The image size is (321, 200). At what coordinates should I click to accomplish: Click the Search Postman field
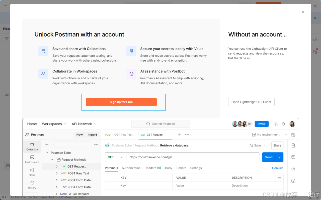(x=161, y=124)
